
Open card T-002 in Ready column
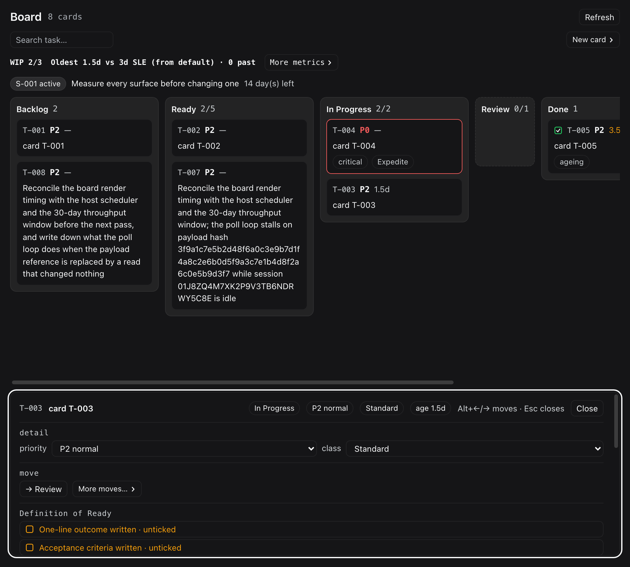(239, 138)
